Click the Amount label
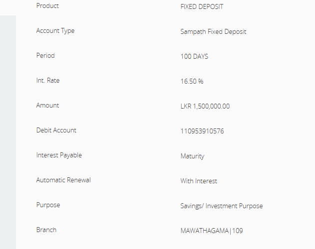This screenshot has height=249, width=315. 47,106
